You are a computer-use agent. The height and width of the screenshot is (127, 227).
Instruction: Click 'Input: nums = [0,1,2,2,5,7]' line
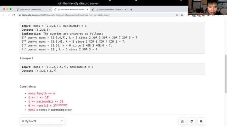(x=57, y=67)
